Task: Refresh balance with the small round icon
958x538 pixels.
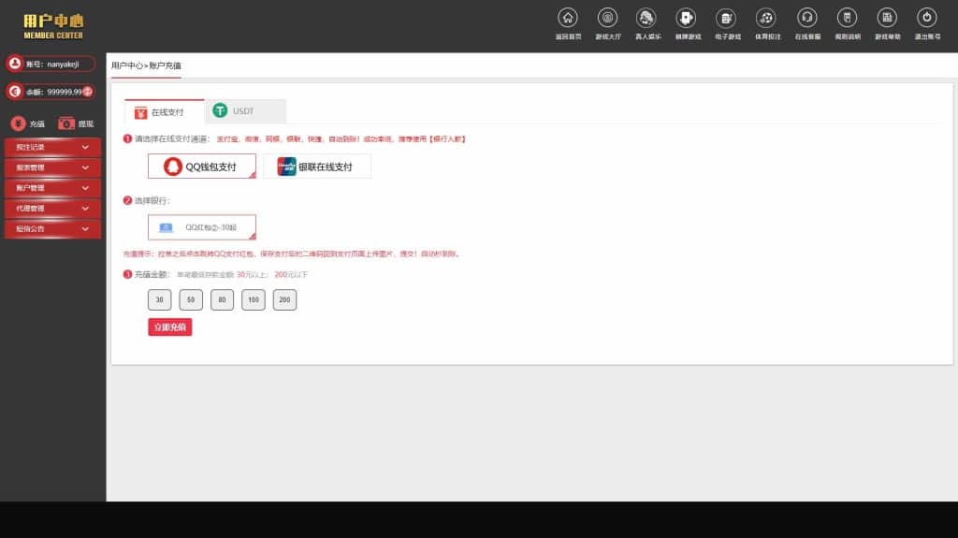Action: coord(88,92)
